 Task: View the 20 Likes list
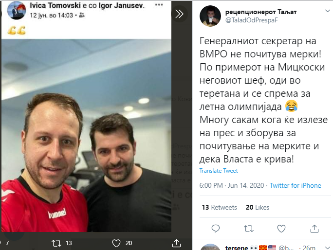pyautogui.click(x=258, y=207)
